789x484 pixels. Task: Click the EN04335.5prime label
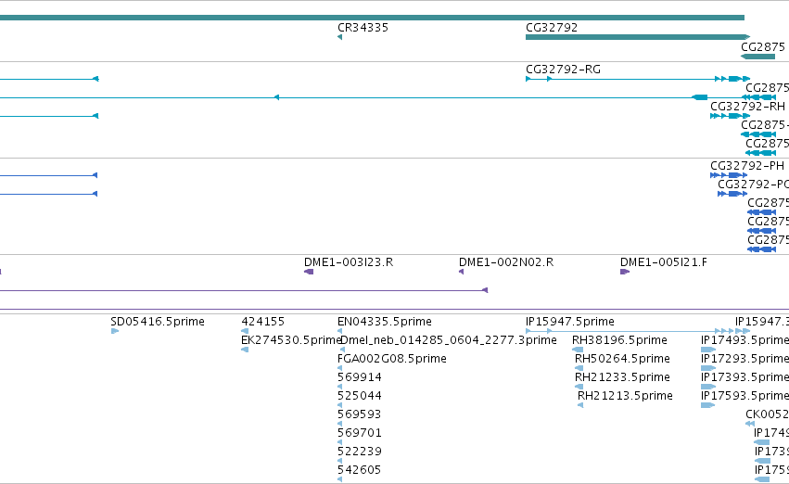click(385, 322)
